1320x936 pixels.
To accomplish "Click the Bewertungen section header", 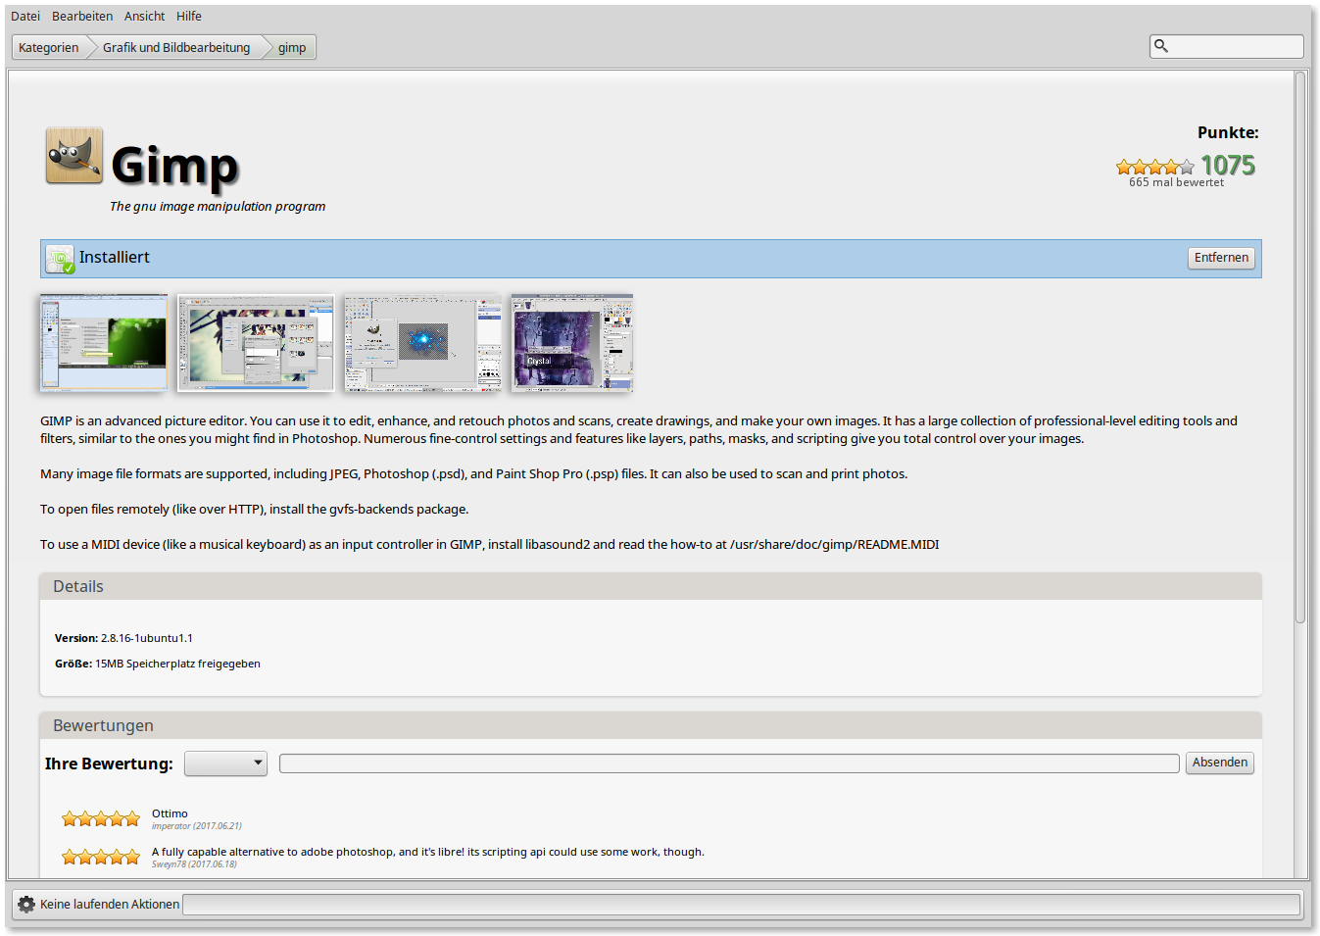I will pyautogui.click(x=651, y=725).
